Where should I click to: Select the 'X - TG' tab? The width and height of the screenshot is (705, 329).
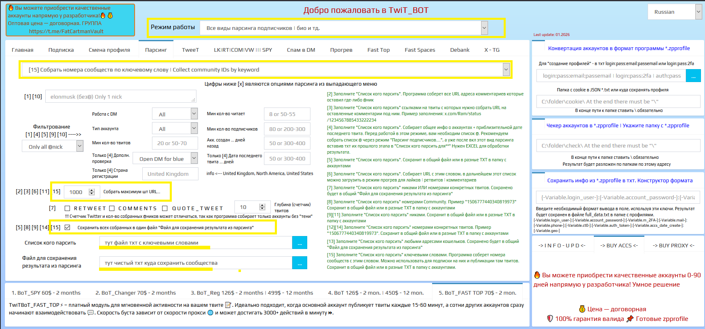coord(492,50)
